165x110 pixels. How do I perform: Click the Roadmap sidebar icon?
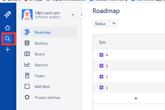27,32
